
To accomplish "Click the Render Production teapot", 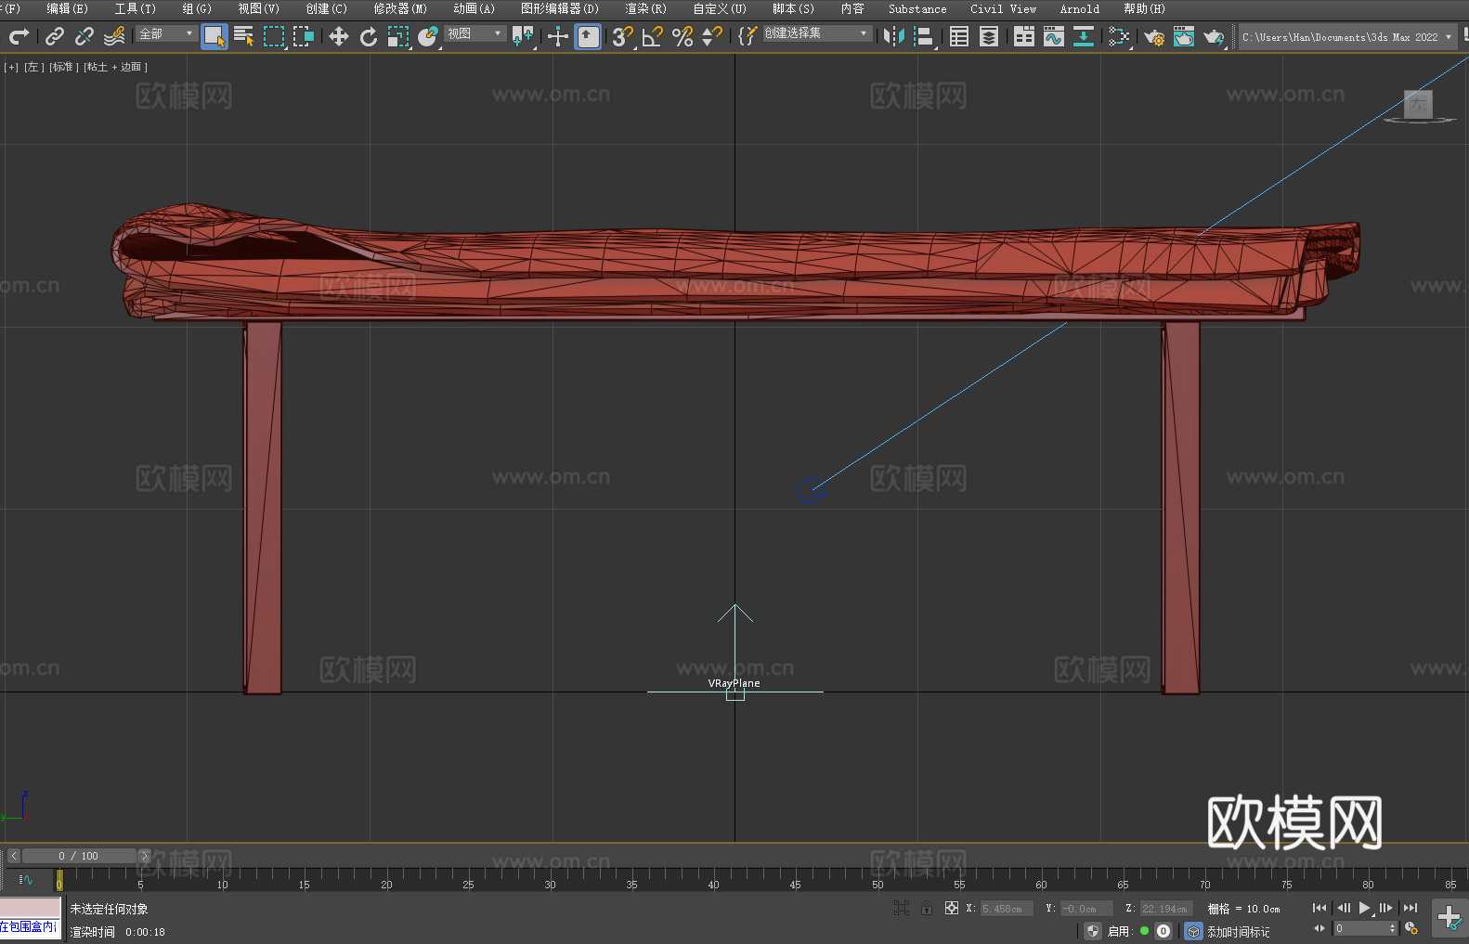I will pyautogui.click(x=1214, y=36).
